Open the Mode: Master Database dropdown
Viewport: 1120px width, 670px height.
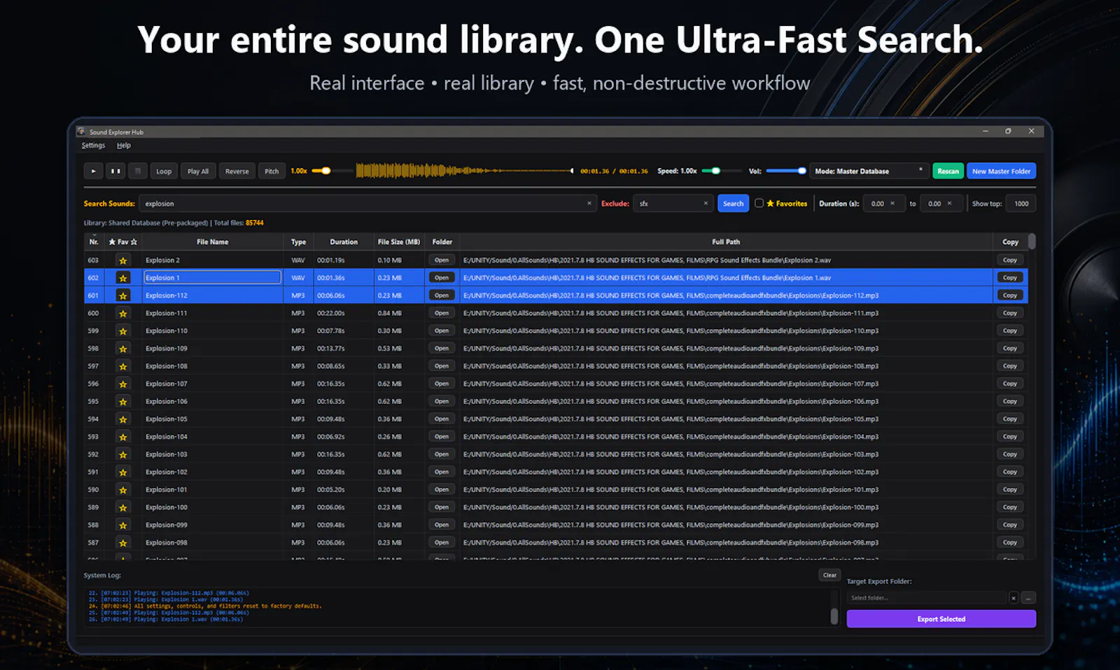pyautogui.click(x=869, y=171)
